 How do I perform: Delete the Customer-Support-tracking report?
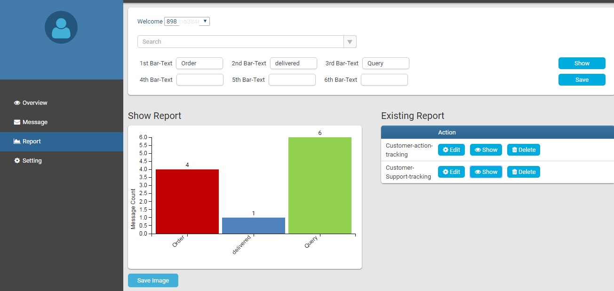point(523,172)
